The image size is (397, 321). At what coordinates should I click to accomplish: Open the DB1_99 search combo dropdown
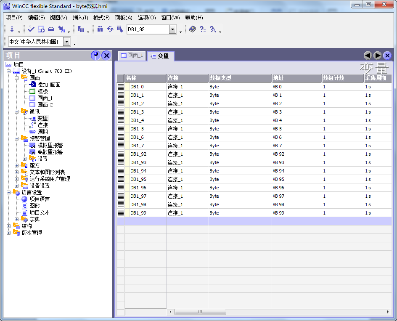click(172, 29)
